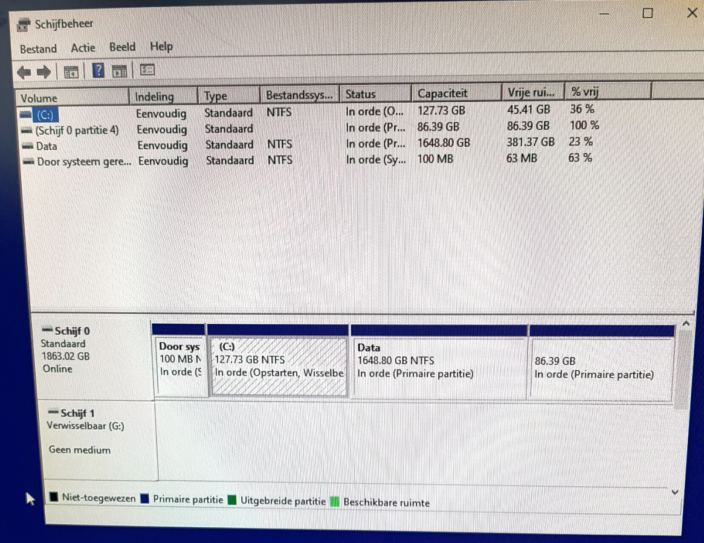Close the Schijfbeheer window

pyautogui.click(x=691, y=13)
